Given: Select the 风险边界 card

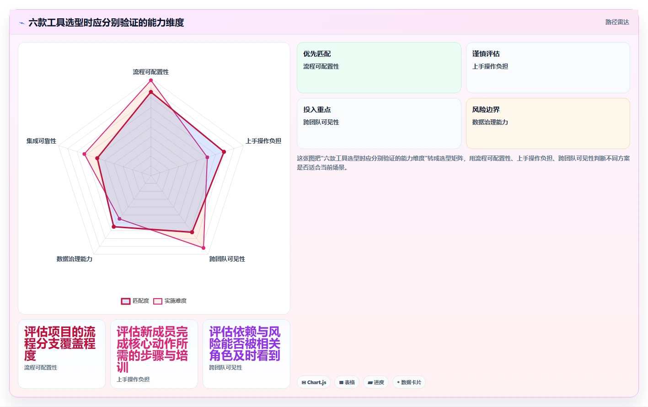Looking at the screenshot, I should (548, 123).
